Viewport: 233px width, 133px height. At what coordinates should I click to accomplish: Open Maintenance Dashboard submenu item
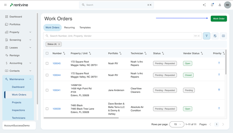(x=18, y=87)
